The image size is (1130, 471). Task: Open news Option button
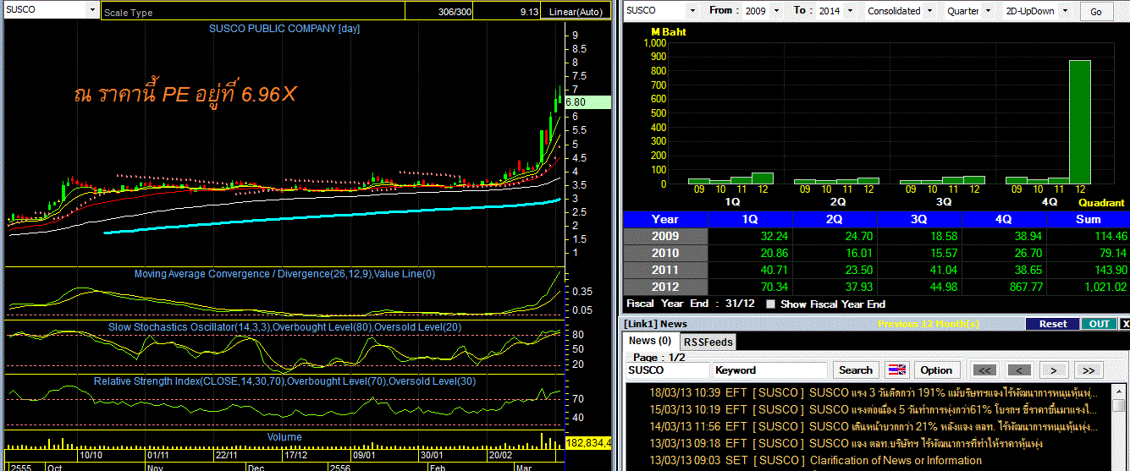coord(936,370)
